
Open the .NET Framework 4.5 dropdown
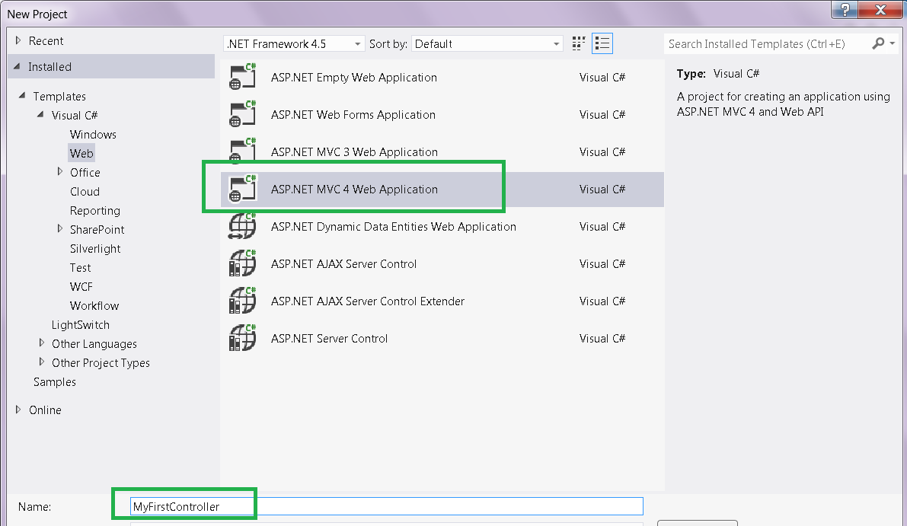coord(294,43)
